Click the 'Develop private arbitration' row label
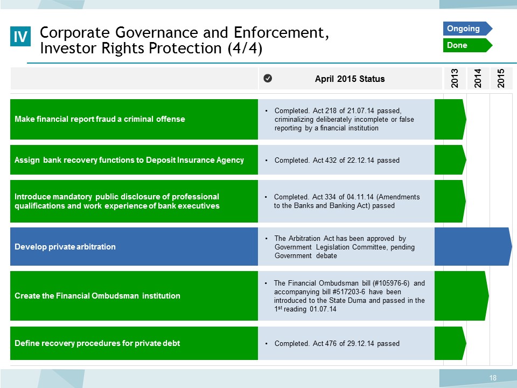This screenshot has height=388, width=517. [x=134, y=246]
